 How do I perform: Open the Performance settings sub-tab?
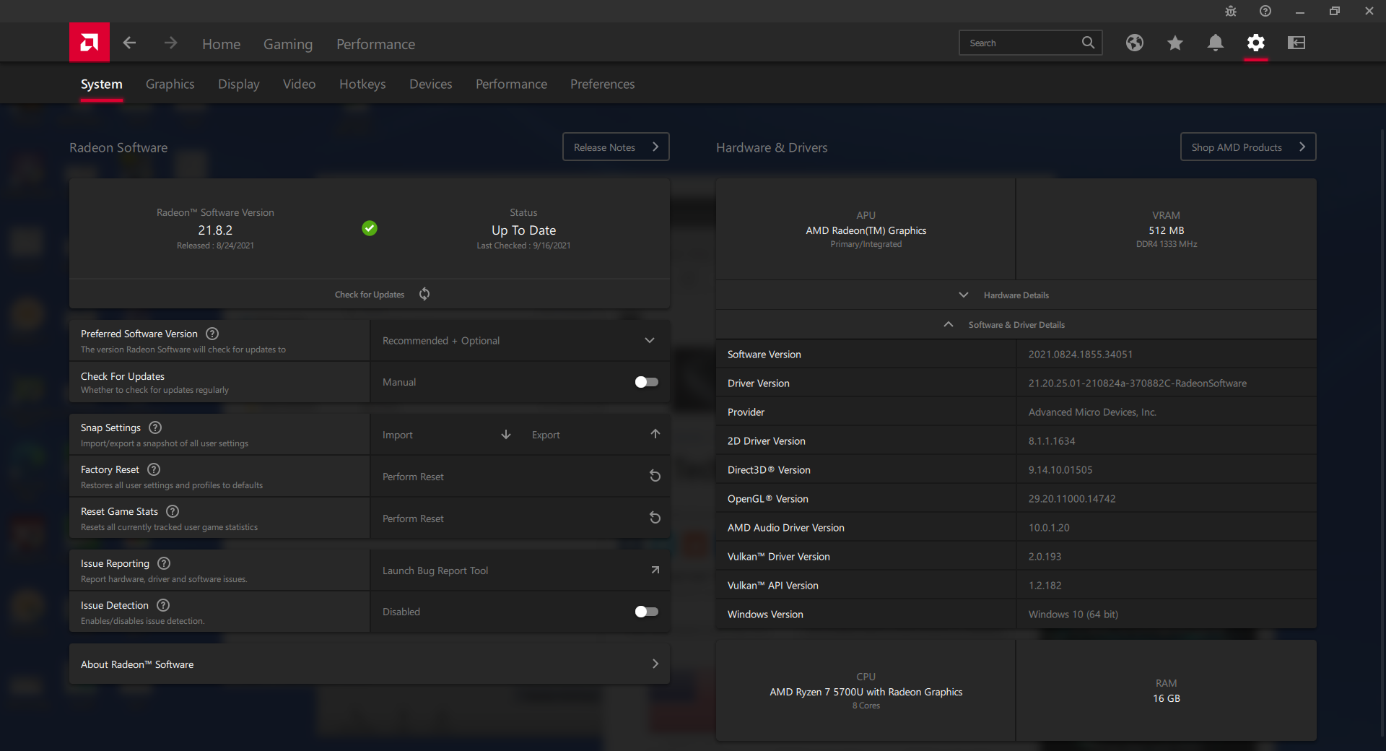pyautogui.click(x=511, y=84)
